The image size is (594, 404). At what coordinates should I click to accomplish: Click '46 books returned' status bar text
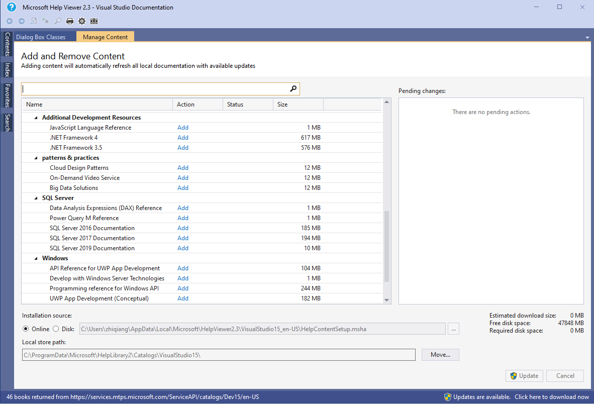click(133, 397)
